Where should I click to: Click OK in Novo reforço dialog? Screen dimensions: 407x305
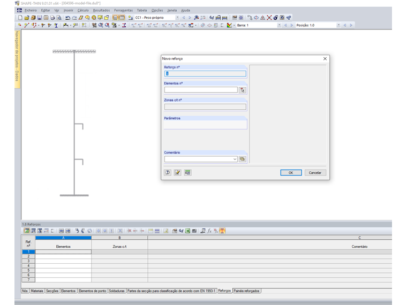(291, 173)
